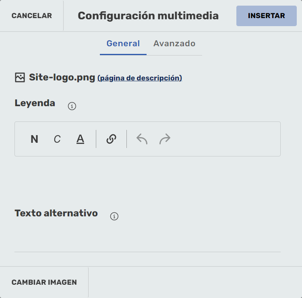The height and width of the screenshot is (298, 302).
Task: Open the página de descripción link
Action: click(x=140, y=78)
